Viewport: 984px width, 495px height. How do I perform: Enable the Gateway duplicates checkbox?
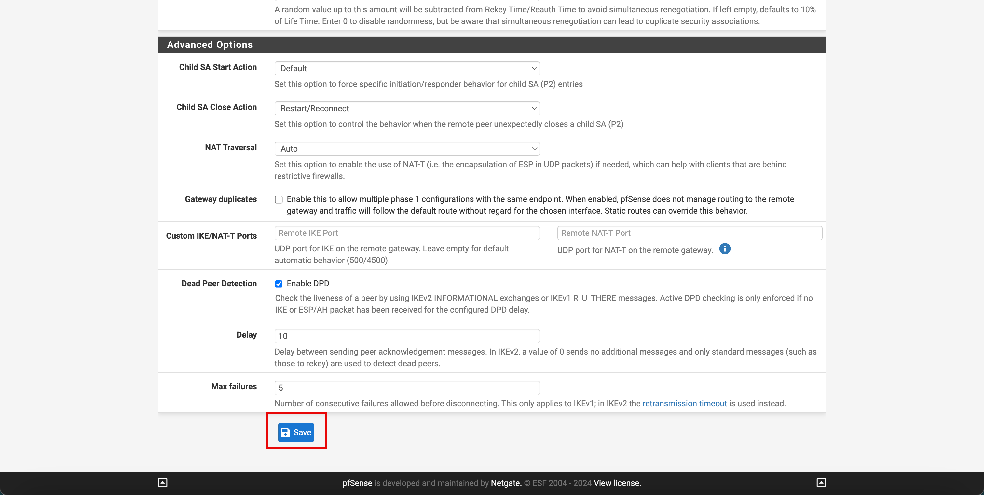(279, 199)
